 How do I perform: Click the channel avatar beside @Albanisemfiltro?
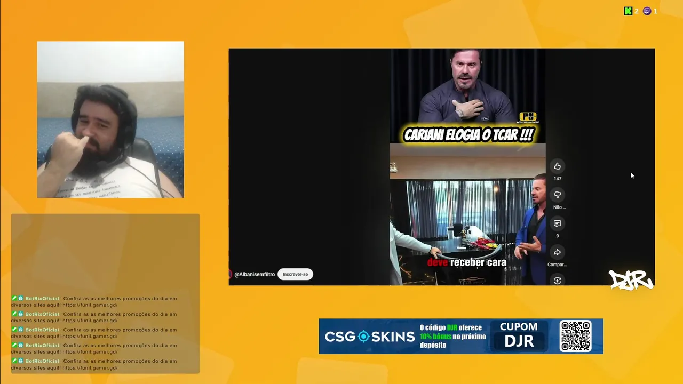click(230, 274)
